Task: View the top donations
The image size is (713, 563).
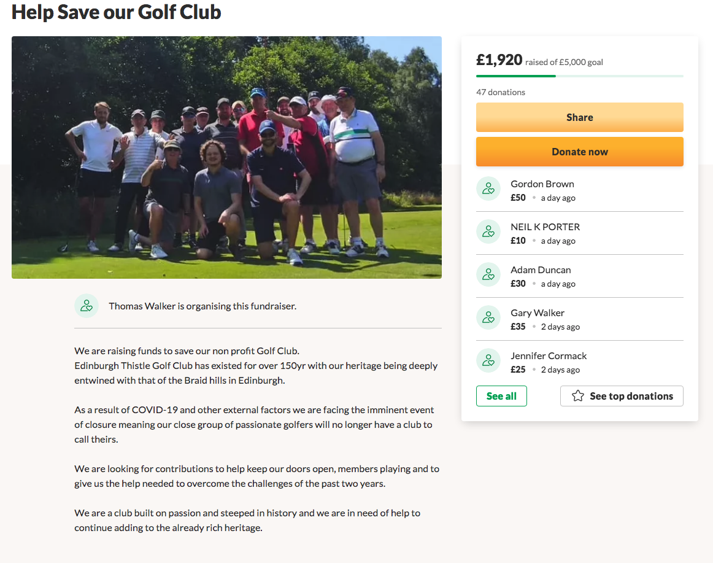Action: click(x=622, y=396)
